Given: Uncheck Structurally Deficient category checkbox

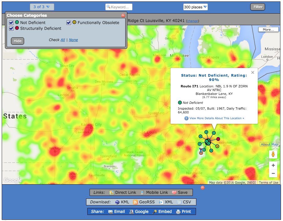Looking at the screenshot, I should 11,28.
